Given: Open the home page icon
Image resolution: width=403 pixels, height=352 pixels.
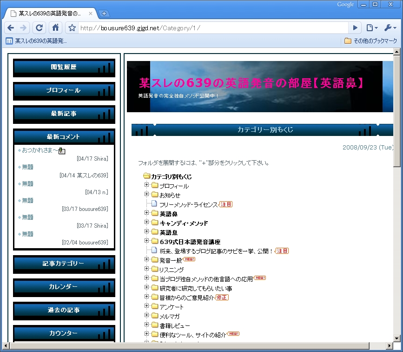Looking at the screenshot, I should [x=55, y=28].
